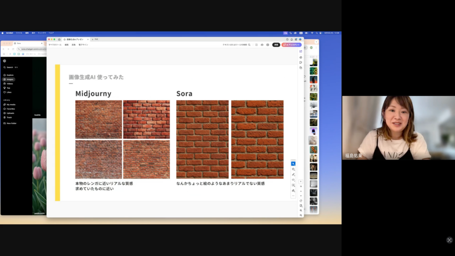The image size is (455, 256).
Task: Zoom out of the PDF page
Action: tap(301, 215)
